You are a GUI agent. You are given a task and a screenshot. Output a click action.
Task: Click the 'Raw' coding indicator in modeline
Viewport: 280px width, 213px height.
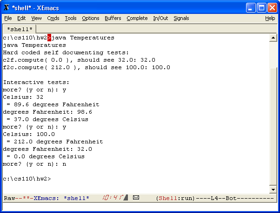[x=9, y=198]
